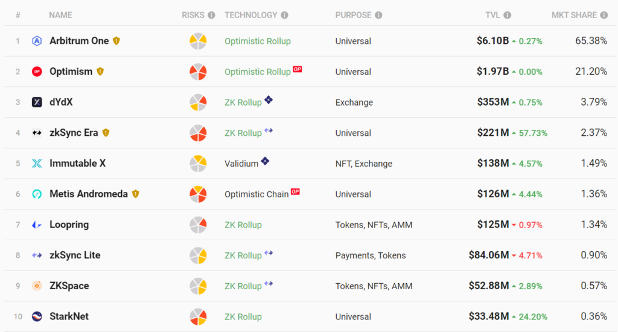Click the Metis Andromeda logo icon

point(37,194)
